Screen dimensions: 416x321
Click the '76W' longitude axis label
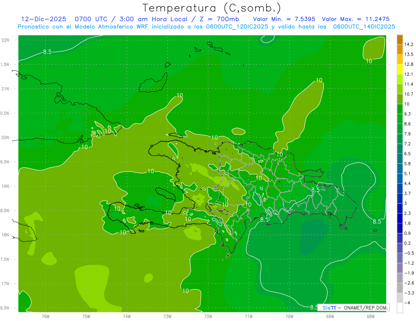tap(45, 316)
